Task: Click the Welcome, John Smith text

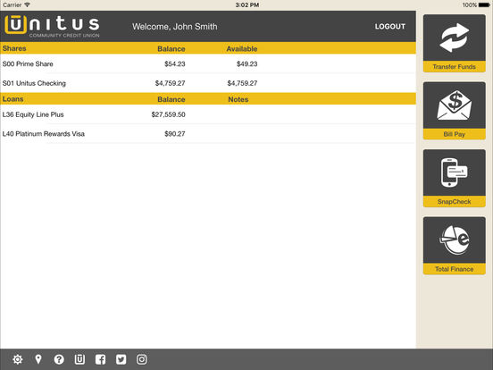Action: [x=174, y=27]
